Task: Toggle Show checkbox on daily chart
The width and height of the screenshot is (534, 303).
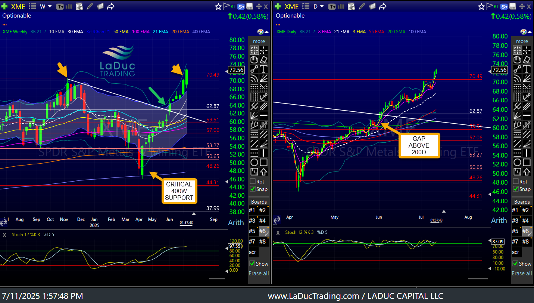Action: (x=515, y=264)
